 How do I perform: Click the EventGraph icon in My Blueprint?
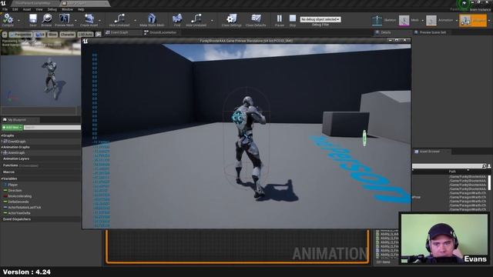5,142
